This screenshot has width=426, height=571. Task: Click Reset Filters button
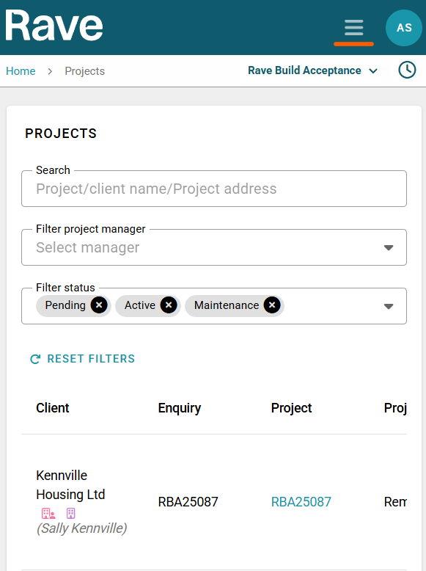coord(82,359)
